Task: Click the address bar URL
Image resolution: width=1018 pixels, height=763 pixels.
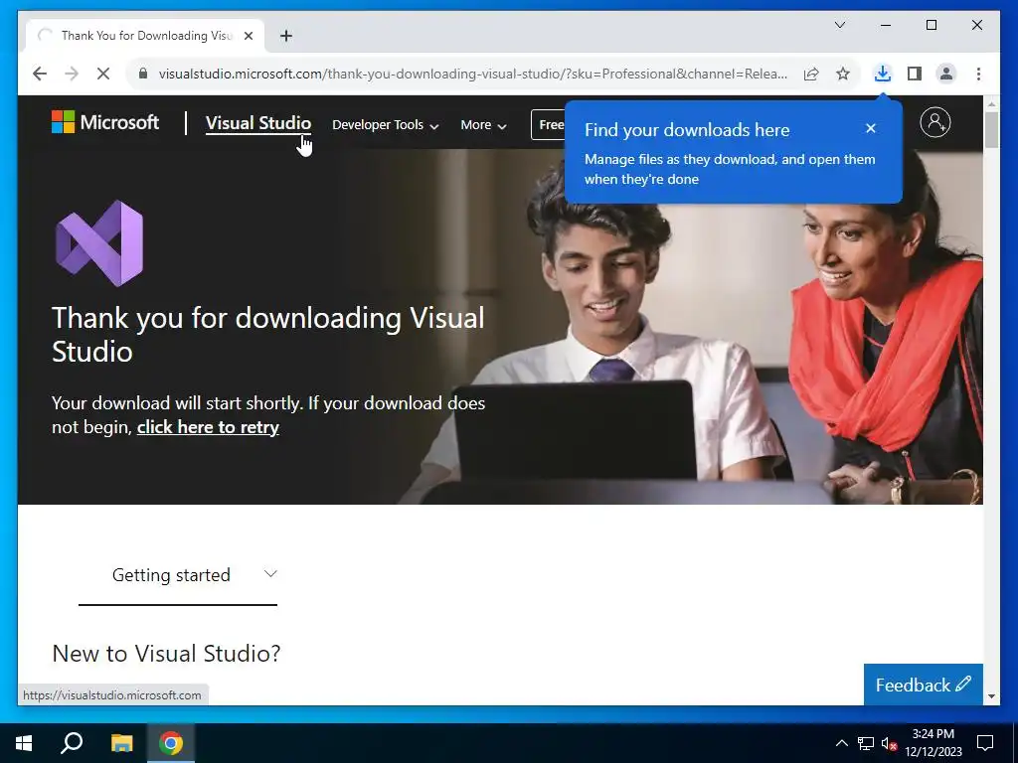Action: [472, 74]
